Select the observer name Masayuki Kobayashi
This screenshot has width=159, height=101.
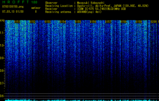tap(91, 3)
